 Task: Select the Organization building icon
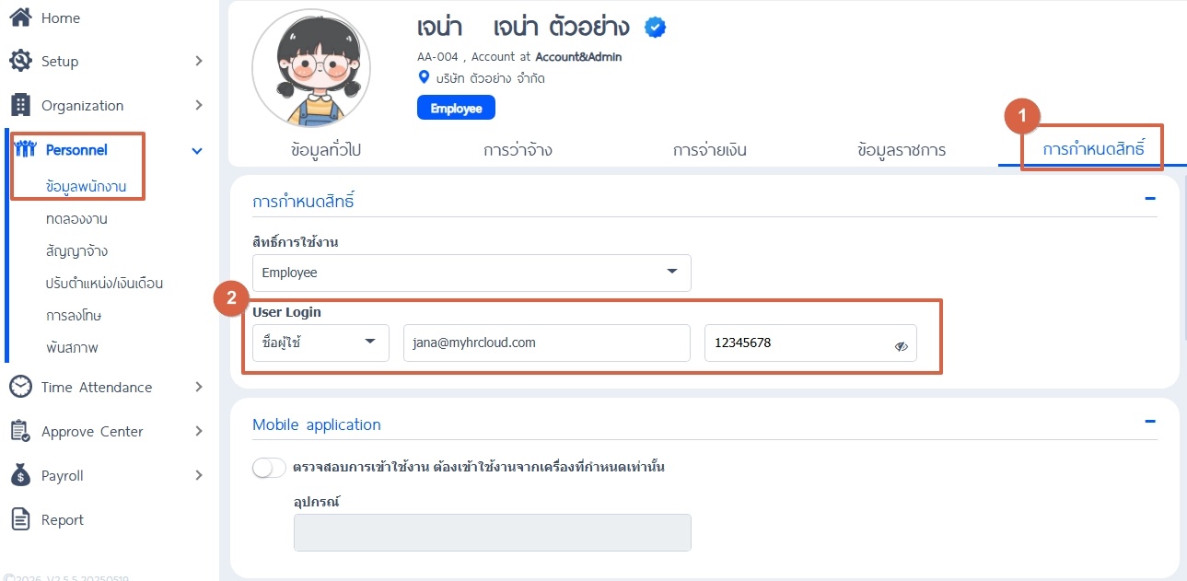(x=20, y=105)
